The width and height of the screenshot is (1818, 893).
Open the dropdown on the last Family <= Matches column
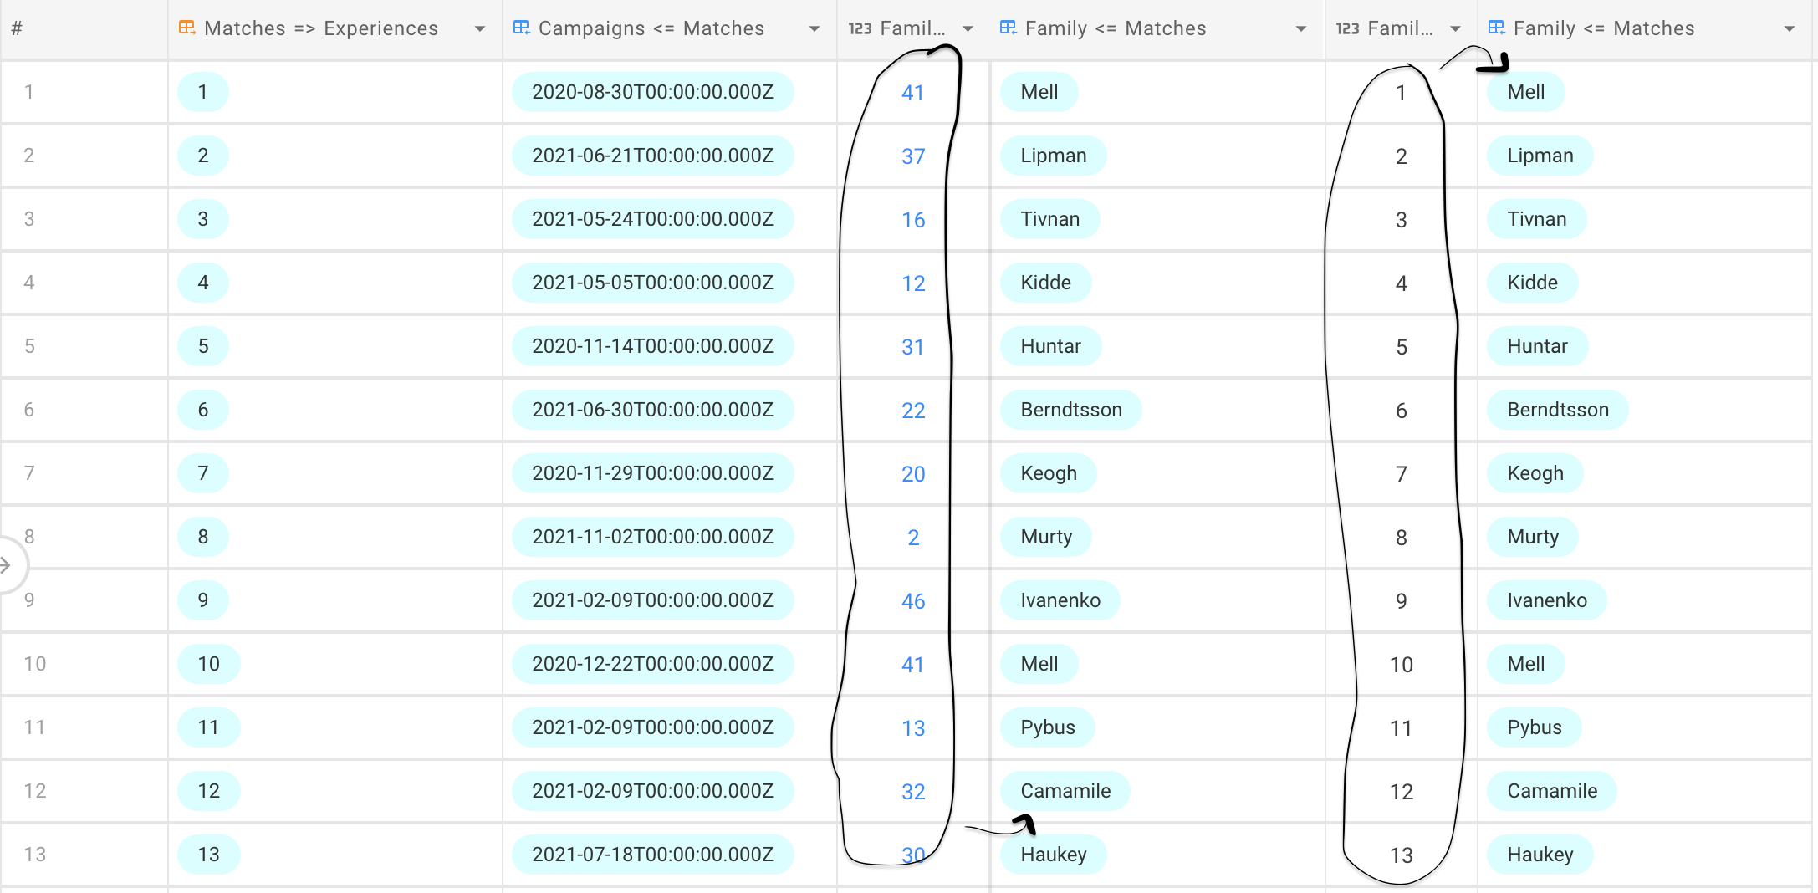1789,28
